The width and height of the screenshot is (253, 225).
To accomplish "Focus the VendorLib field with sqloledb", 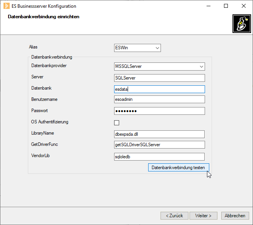I will 159,157.
